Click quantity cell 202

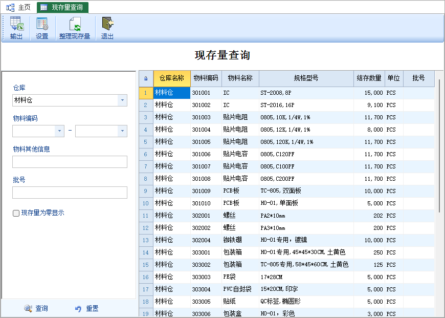[369, 216]
